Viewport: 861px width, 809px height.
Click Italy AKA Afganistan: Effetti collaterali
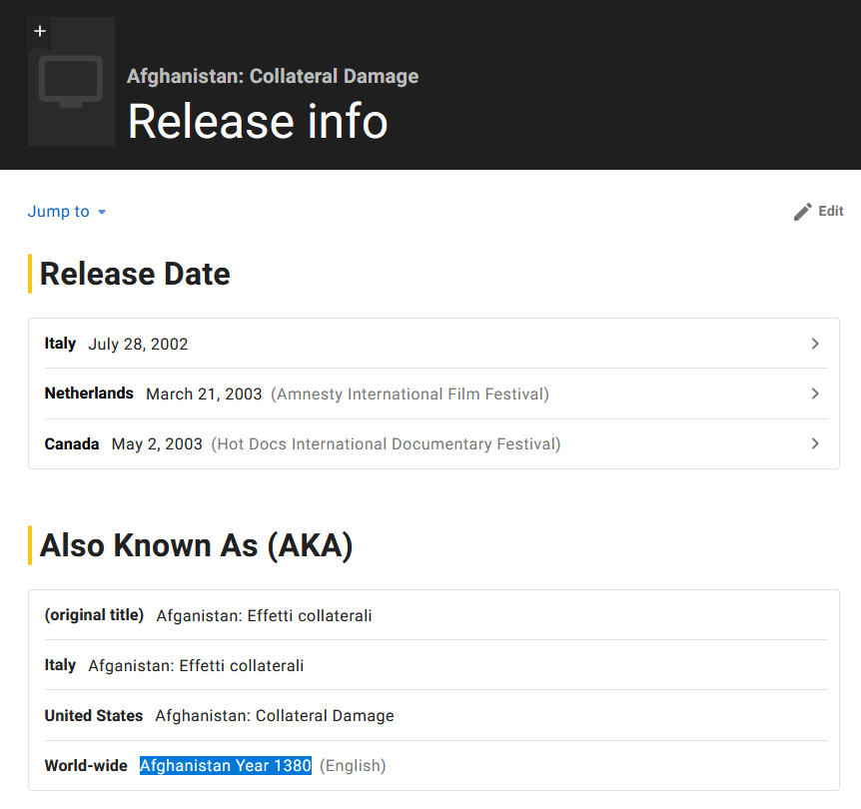(196, 665)
